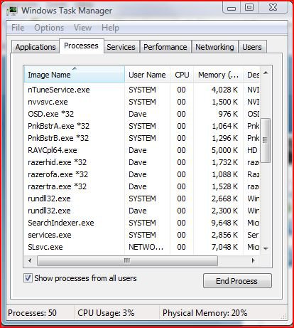This screenshot has height=328, width=294.
Task: Maximize the Task Manager window
Action: [x=249, y=8]
